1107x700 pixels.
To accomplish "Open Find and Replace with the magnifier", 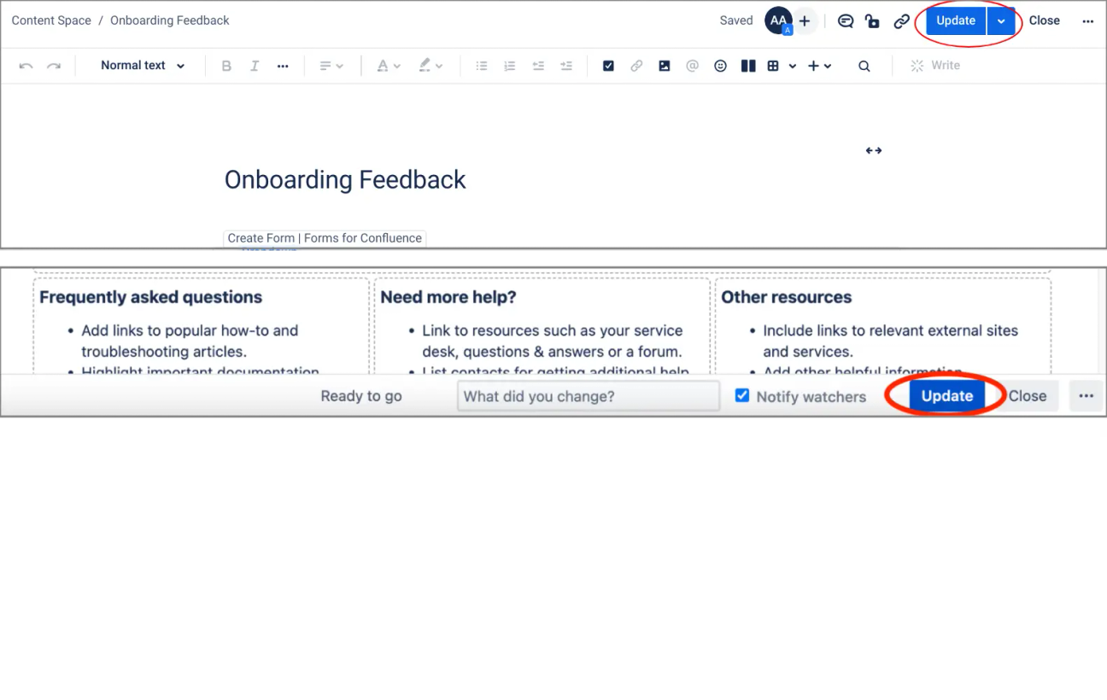I will pos(864,65).
